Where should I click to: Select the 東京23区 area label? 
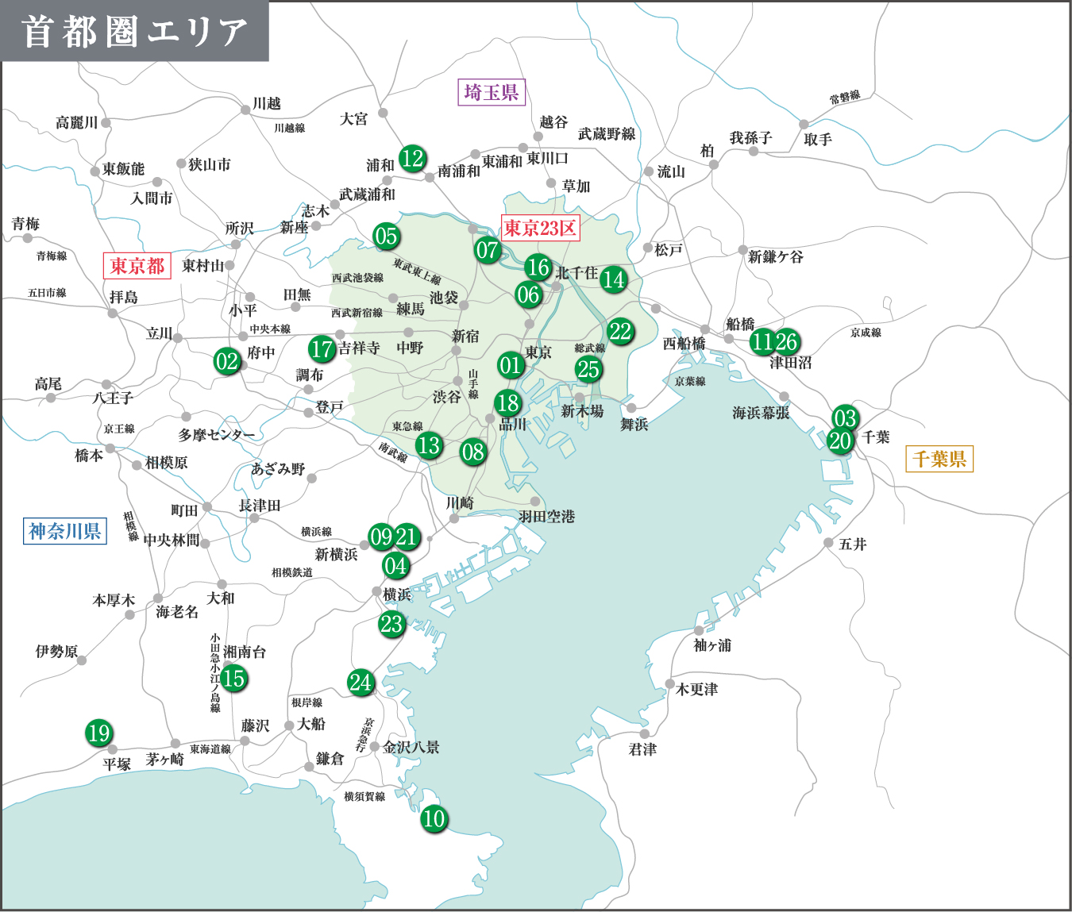click(x=541, y=228)
